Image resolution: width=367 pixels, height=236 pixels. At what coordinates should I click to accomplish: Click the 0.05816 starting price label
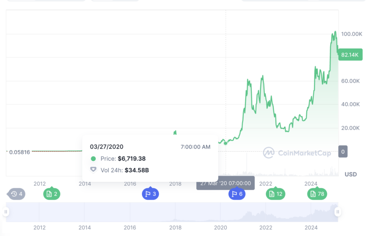(x=19, y=152)
